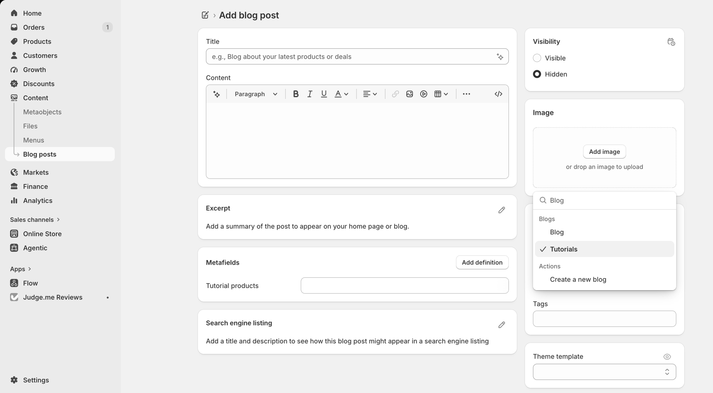Viewport: 713px width, 393px height.
Task: Open Content section in sidebar
Action: point(60,98)
